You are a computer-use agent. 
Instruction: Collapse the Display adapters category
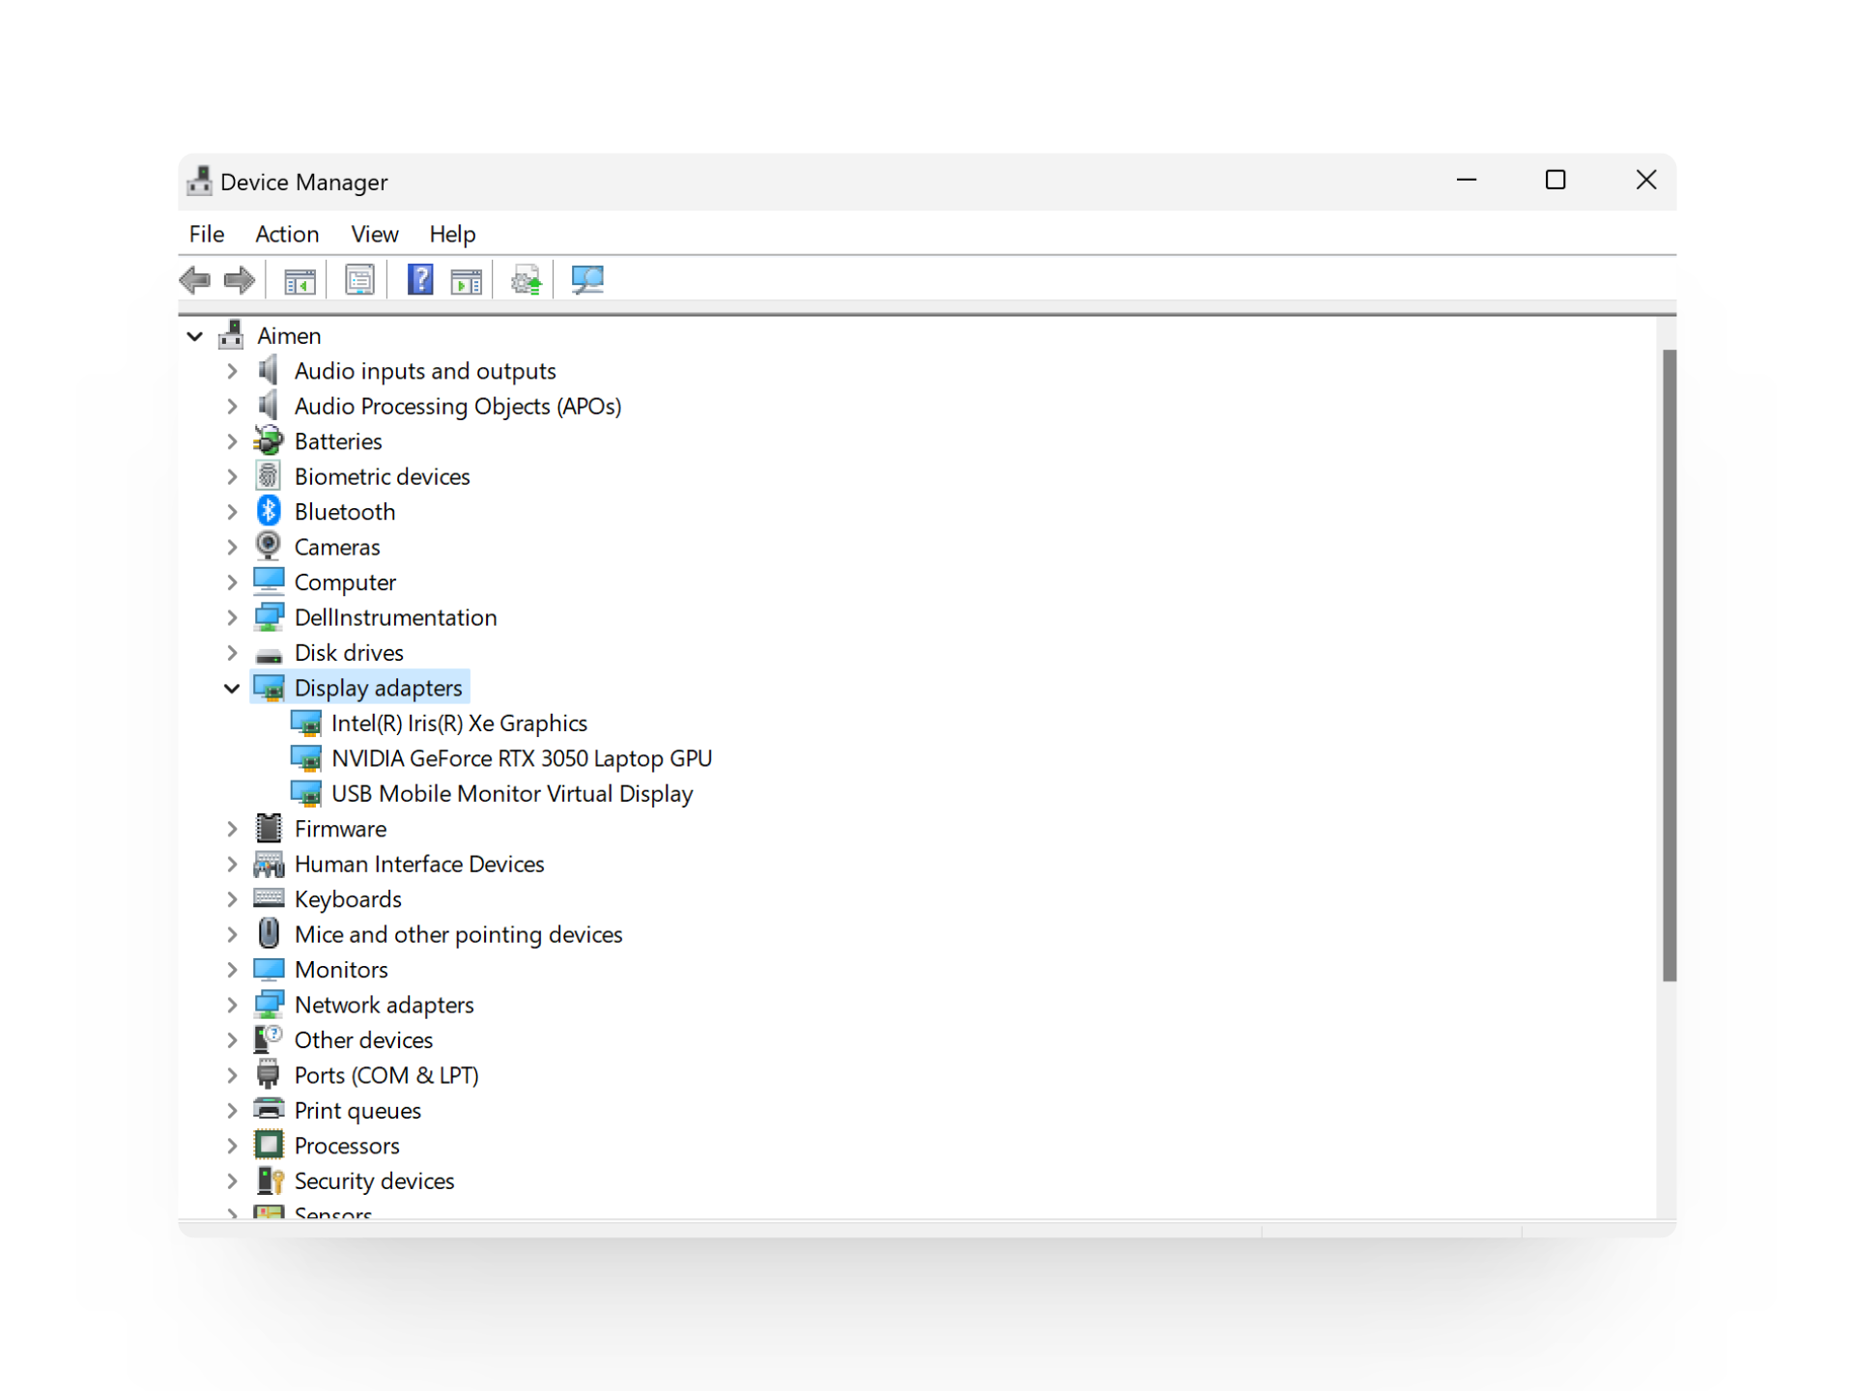(x=232, y=687)
